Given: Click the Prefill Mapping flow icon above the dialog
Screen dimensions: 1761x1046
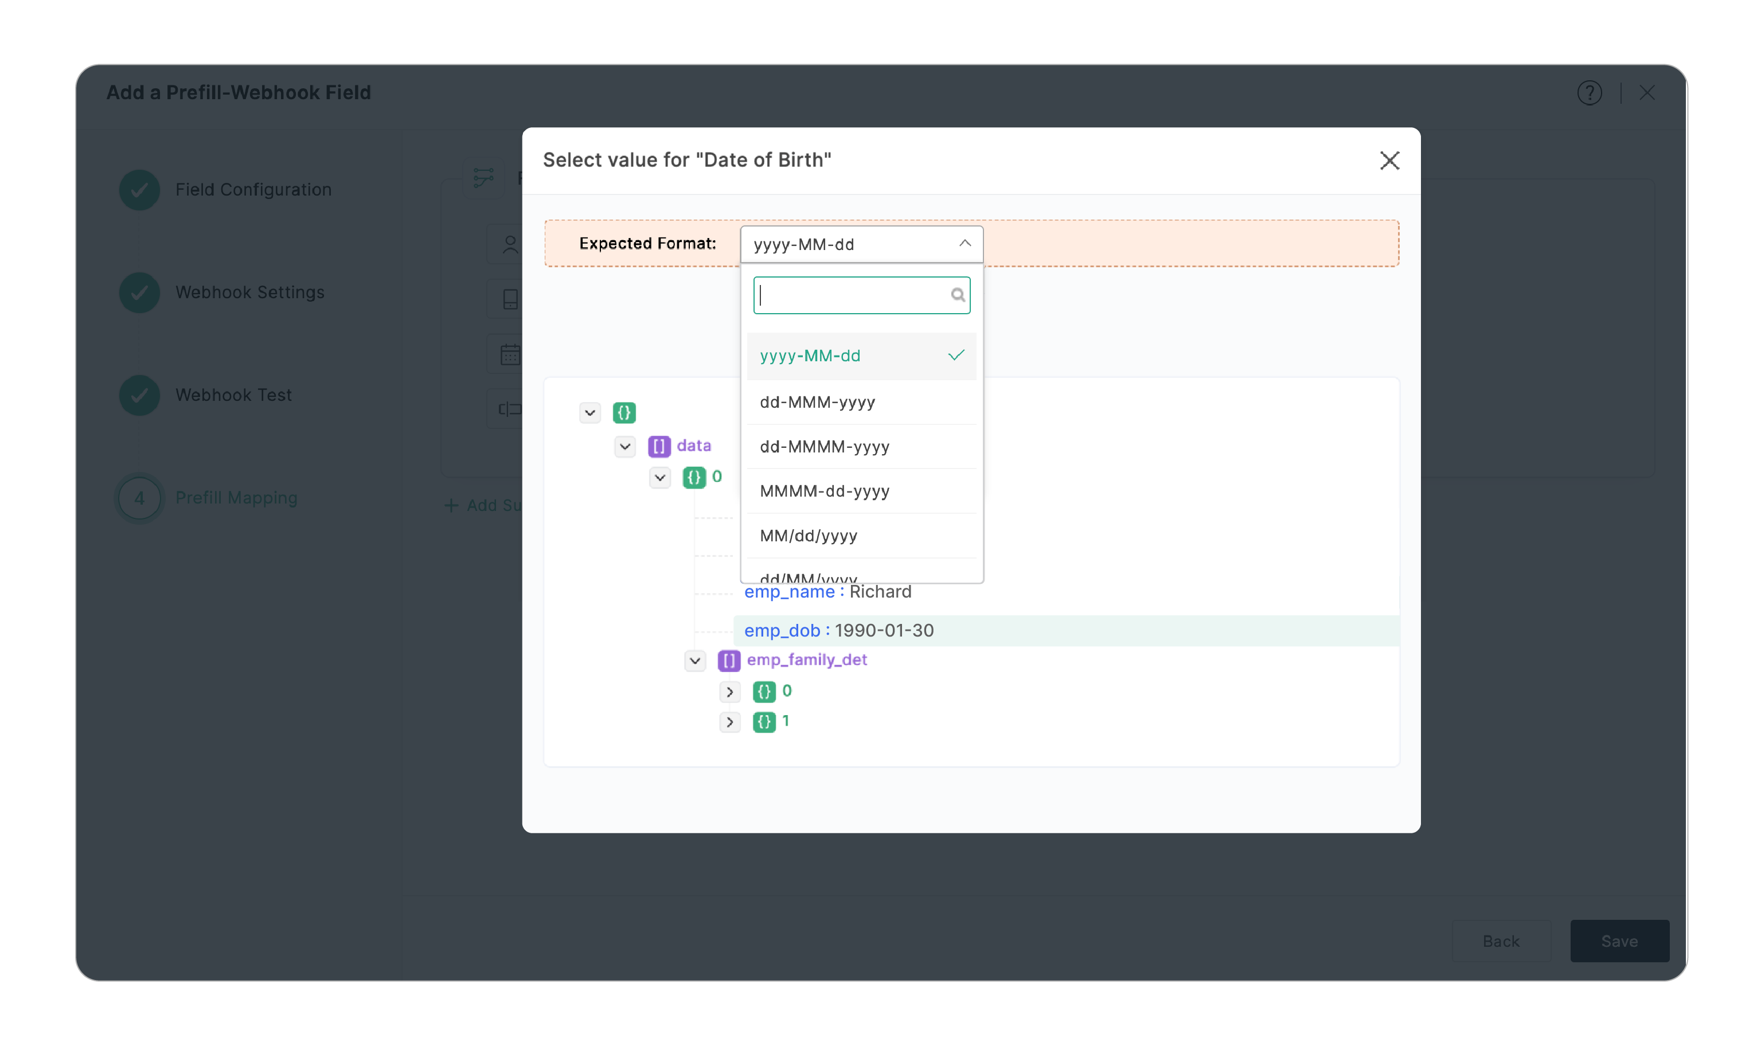Looking at the screenshot, I should click(483, 178).
